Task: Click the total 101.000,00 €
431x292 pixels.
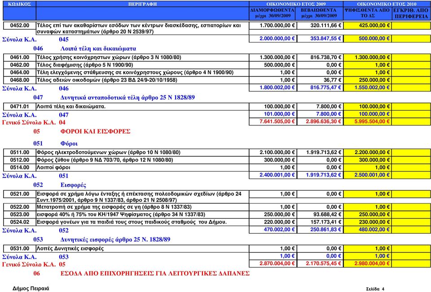Action: pos(273,114)
